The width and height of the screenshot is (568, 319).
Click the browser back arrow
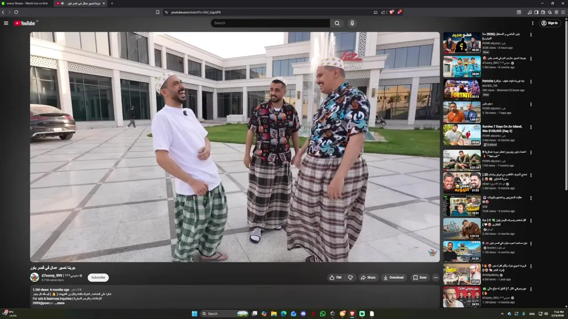click(x=3, y=12)
